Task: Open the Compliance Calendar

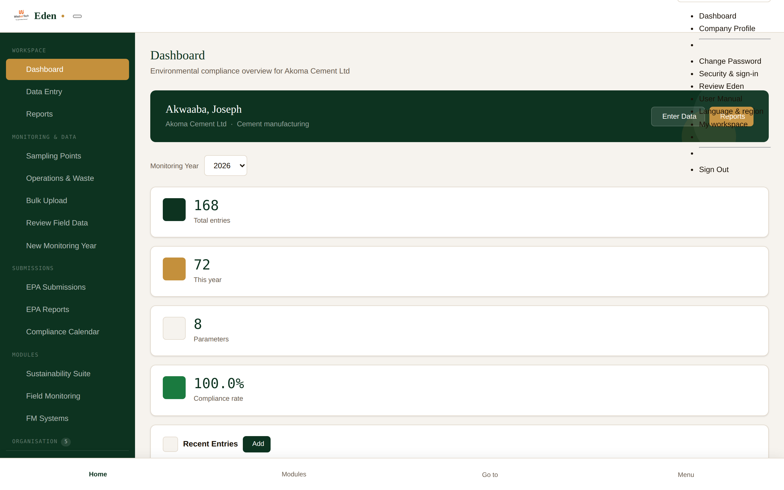Action: pos(68,332)
